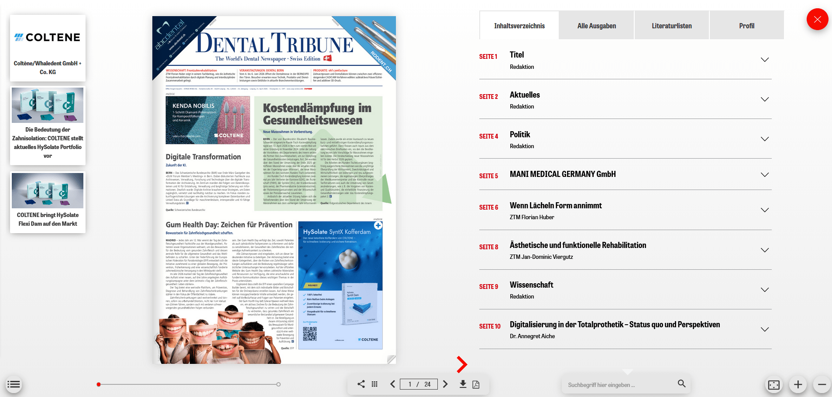Viewport: 832px width, 397px height.
Task: Toggle fullscreen view mode
Action: [774, 385]
